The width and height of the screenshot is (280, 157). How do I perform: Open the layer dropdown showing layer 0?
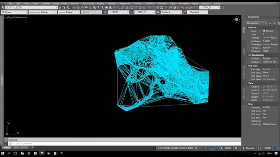[31, 7]
